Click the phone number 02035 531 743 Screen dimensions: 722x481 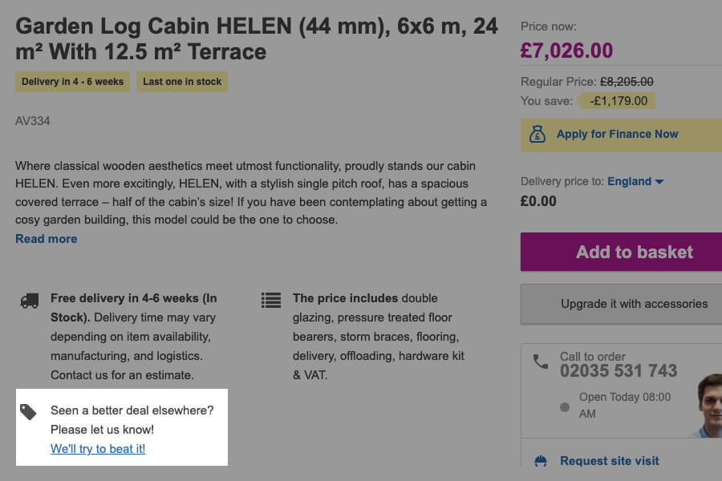(x=619, y=371)
